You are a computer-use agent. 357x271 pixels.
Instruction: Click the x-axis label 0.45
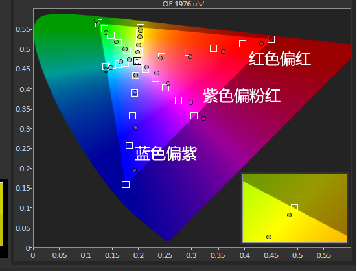[x=271, y=255]
